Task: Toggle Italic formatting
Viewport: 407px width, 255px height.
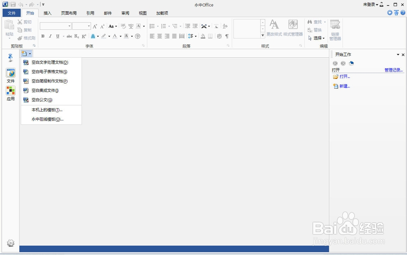Action: click(x=50, y=36)
